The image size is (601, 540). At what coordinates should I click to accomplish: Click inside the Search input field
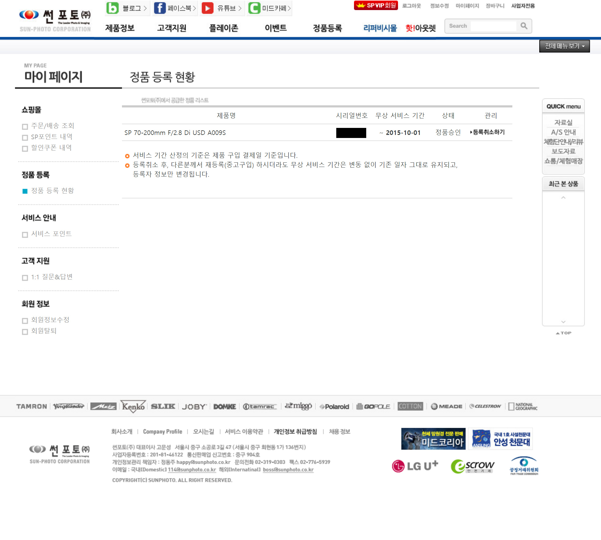(x=493, y=26)
